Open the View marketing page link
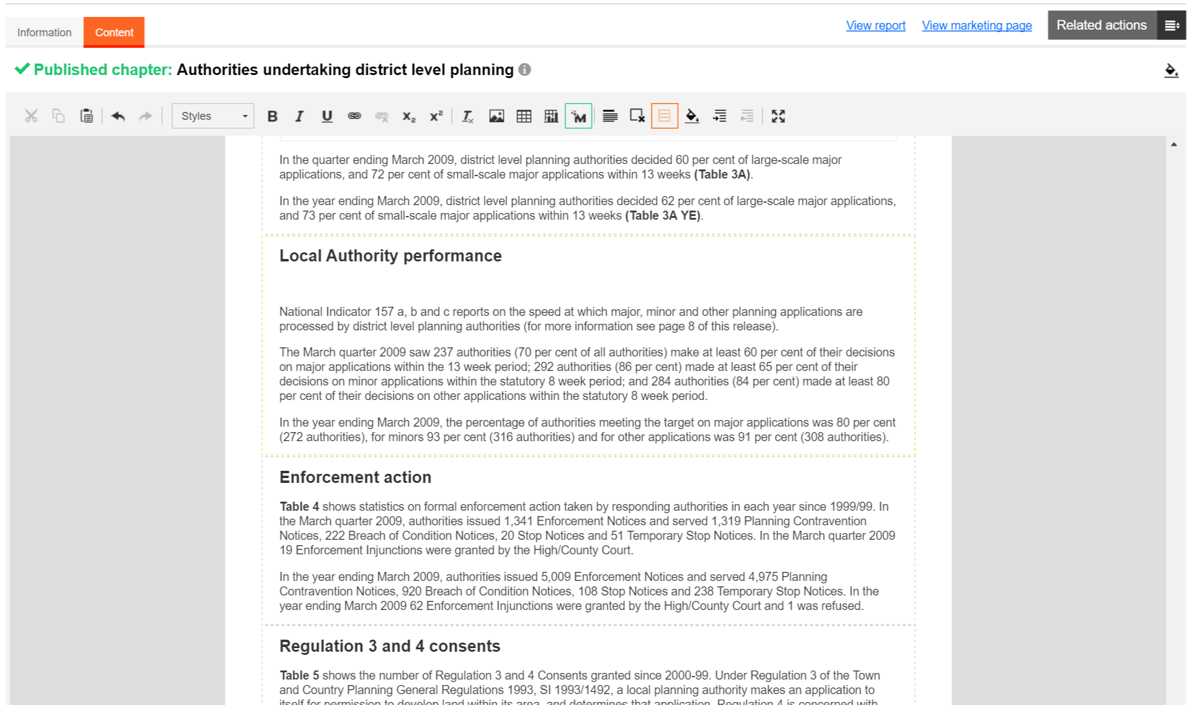1194x705 pixels. click(x=976, y=25)
